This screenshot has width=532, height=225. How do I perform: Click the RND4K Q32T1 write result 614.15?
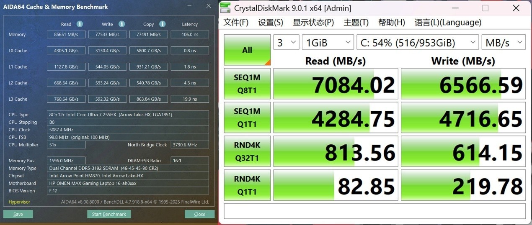click(463, 151)
